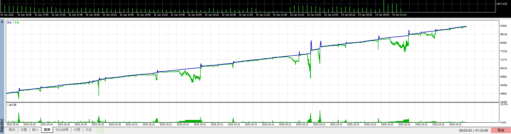511x134 pixels.
Task: Open the 设置 tab
Action: pos(24,130)
